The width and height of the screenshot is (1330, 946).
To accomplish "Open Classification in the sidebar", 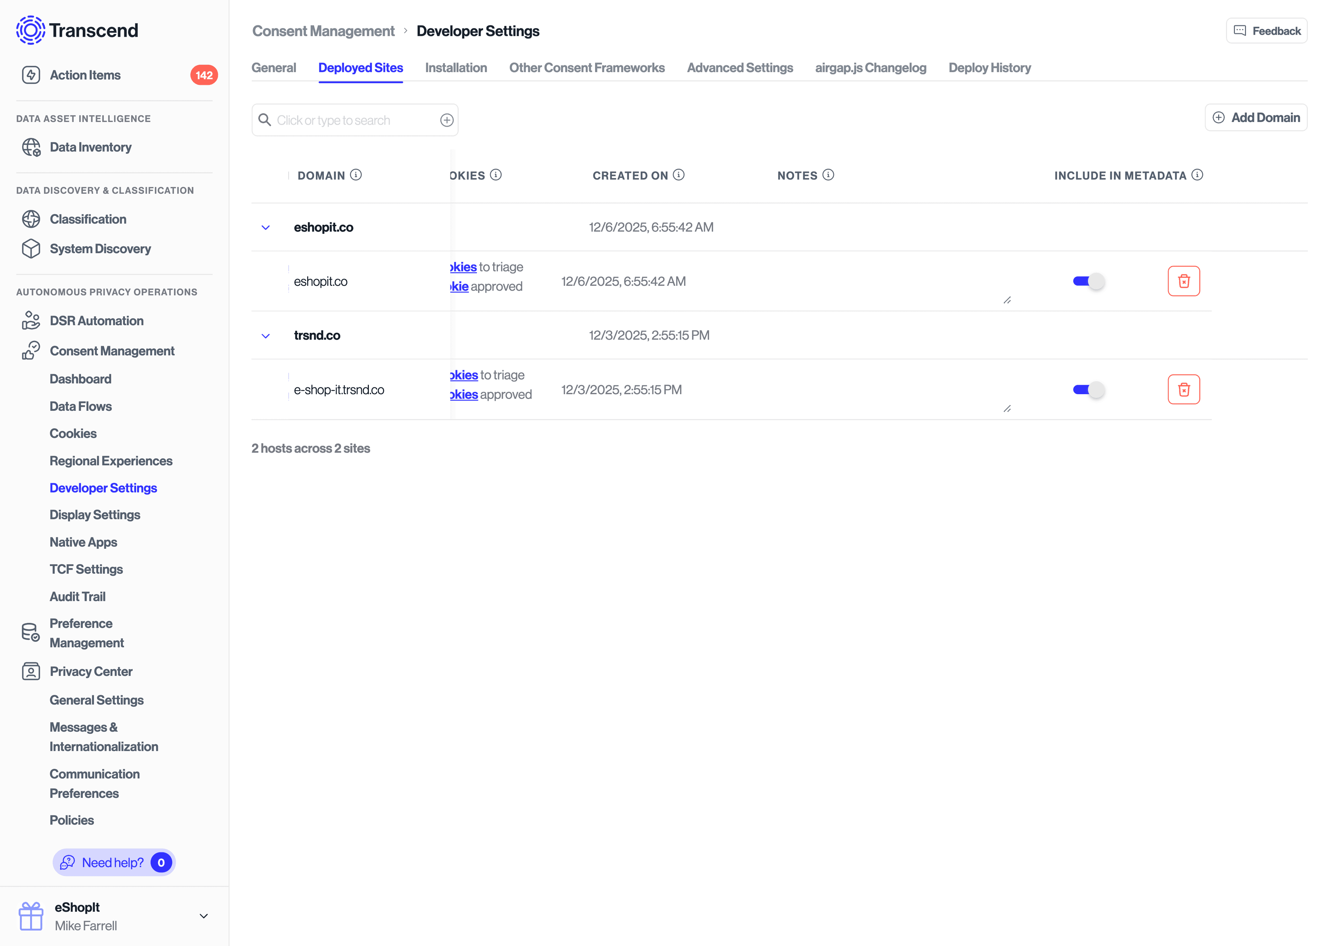I will [87, 219].
